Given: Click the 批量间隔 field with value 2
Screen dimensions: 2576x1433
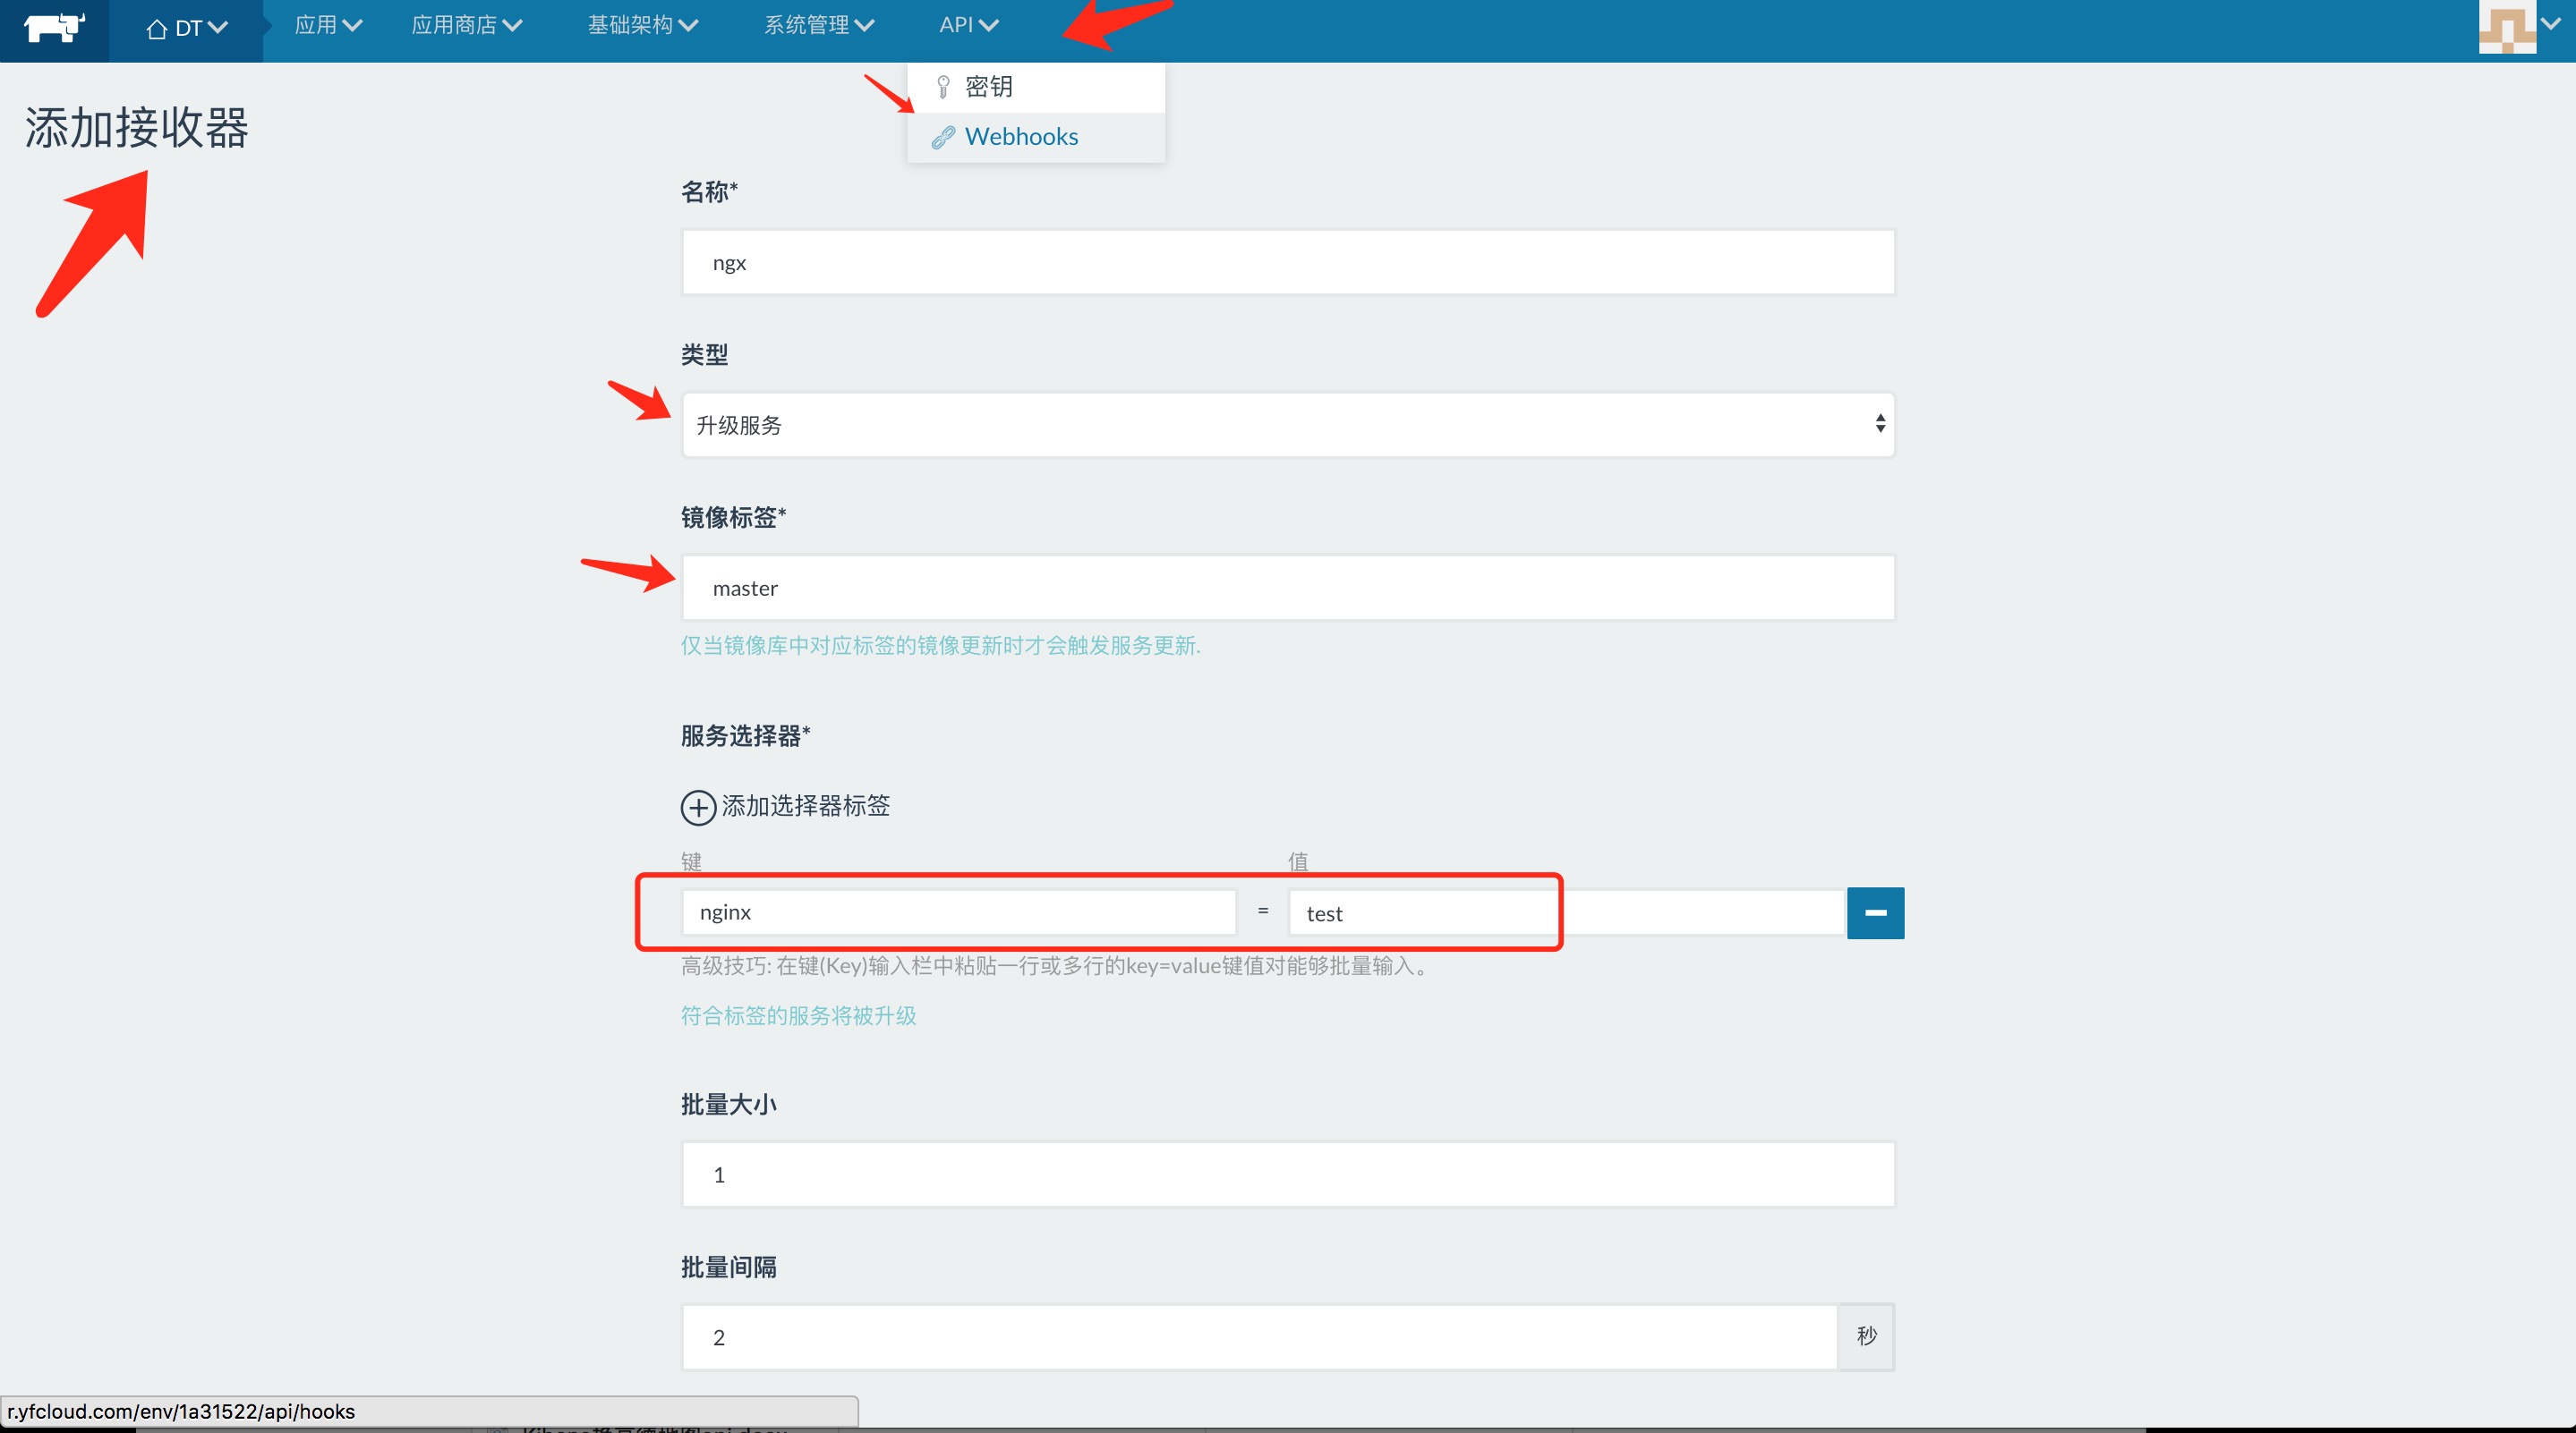Looking at the screenshot, I should pyautogui.click(x=1258, y=1337).
